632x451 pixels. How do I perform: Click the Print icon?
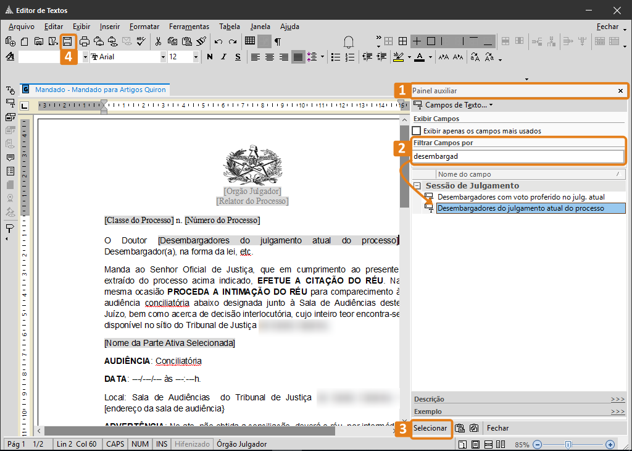pyautogui.click(x=84, y=41)
